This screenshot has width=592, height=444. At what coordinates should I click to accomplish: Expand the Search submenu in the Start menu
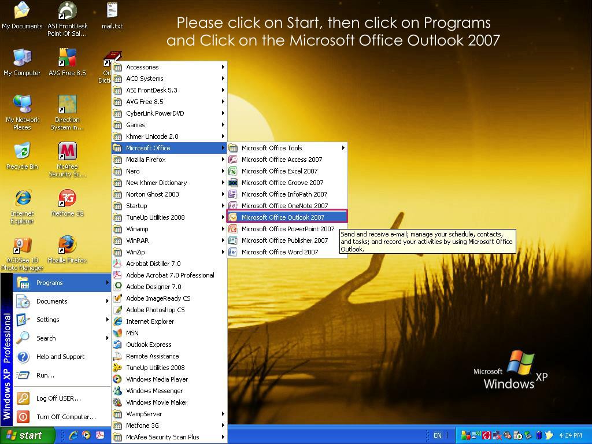[x=62, y=338]
